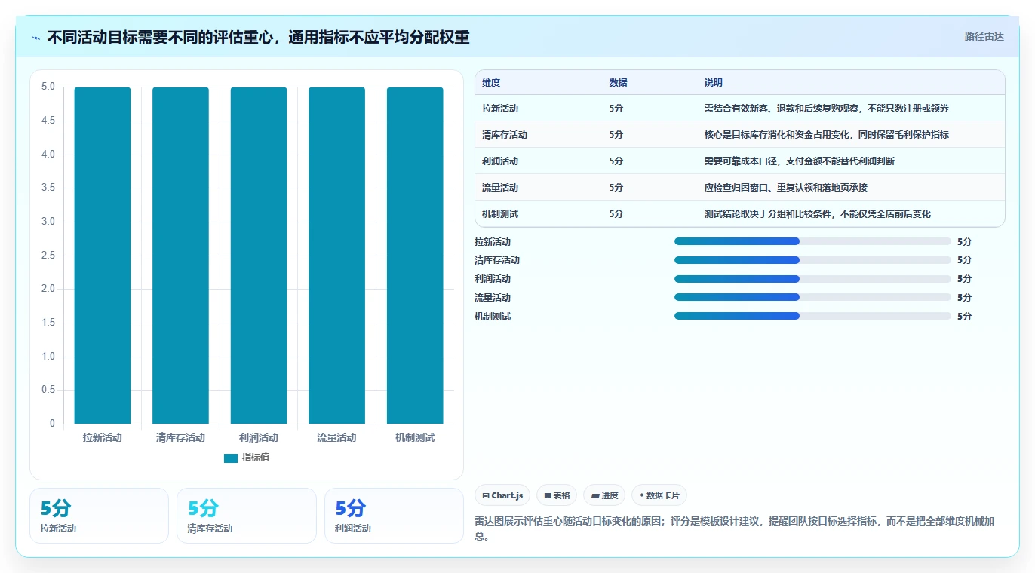Click the 清库存活动 5分 data card
Image resolution: width=1035 pixels, height=573 pixels.
click(x=247, y=516)
